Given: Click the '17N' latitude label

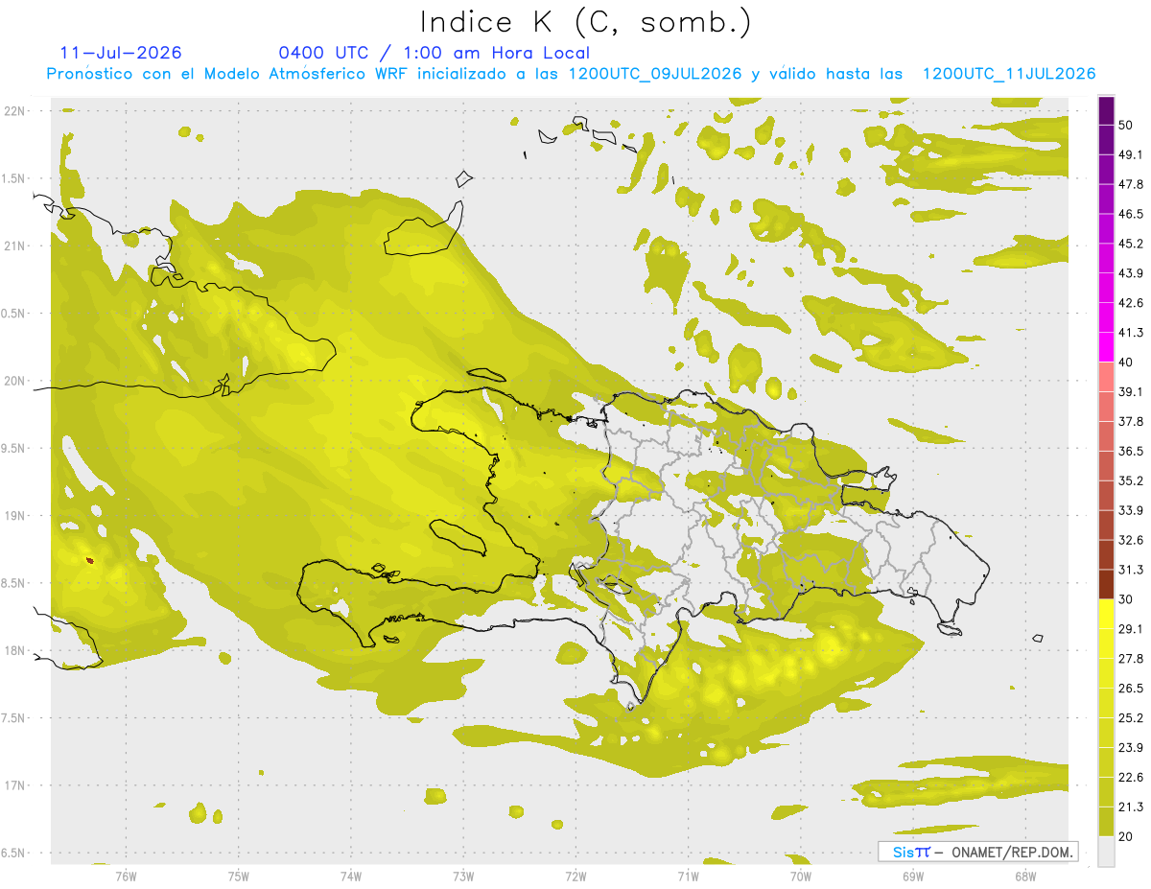Looking at the screenshot, I should coord(14,786).
